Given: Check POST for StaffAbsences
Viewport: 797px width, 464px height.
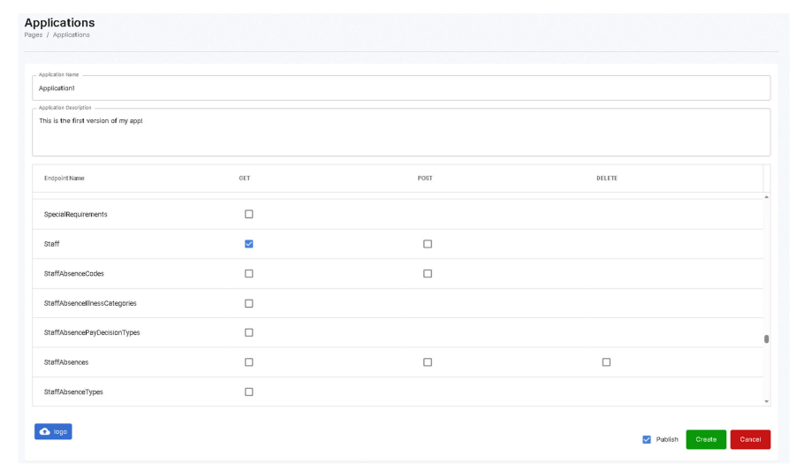Looking at the screenshot, I should tap(428, 362).
